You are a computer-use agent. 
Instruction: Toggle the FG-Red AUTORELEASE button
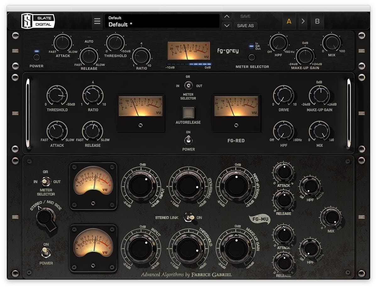(188, 113)
